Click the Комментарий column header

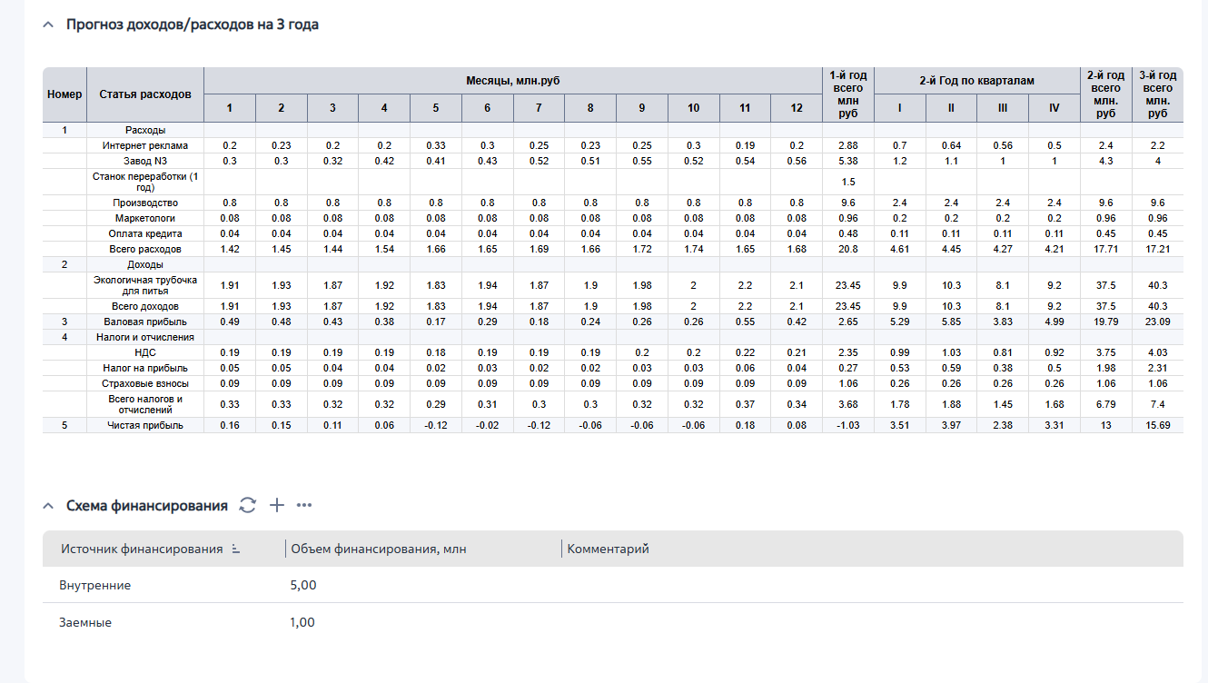pos(608,549)
